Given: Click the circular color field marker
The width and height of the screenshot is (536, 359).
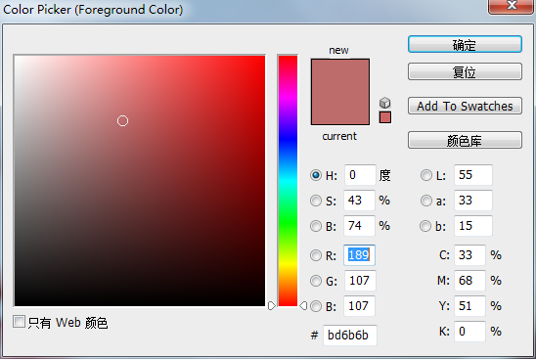Looking at the screenshot, I should (122, 120).
